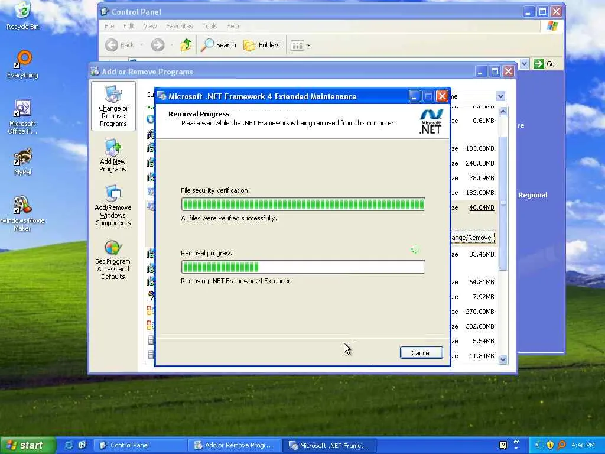The width and height of the screenshot is (605, 454).
Task: Launch Internet Explorer from Quick Launch
Action: (69, 445)
